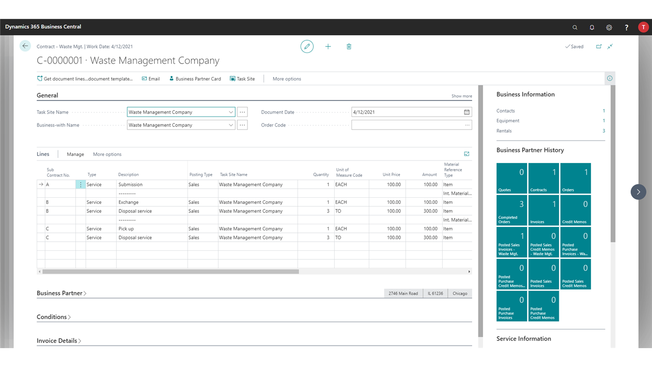Select the Exchange description cell
Image resolution: width=652 pixels, height=367 pixels.
tap(152, 202)
